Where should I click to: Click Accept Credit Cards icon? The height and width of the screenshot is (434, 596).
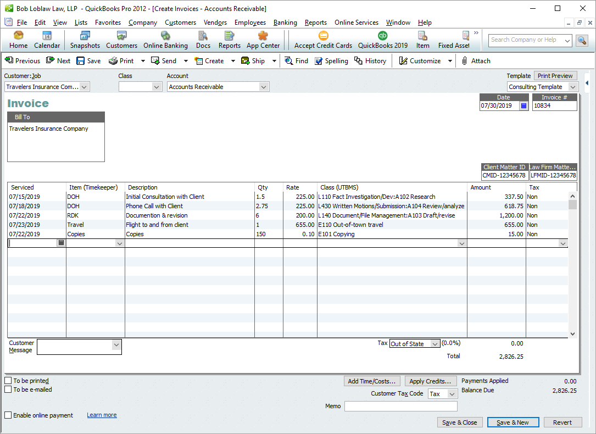(323, 40)
